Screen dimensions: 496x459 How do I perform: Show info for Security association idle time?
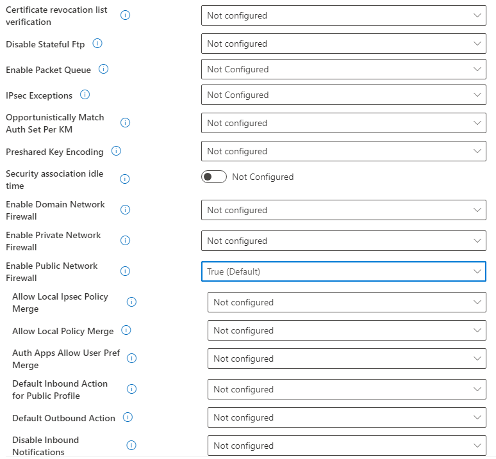(x=125, y=179)
